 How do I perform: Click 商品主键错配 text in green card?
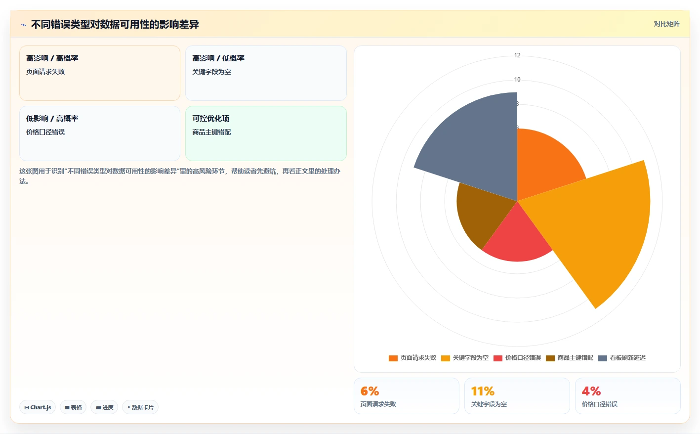pyautogui.click(x=211, y=132)
